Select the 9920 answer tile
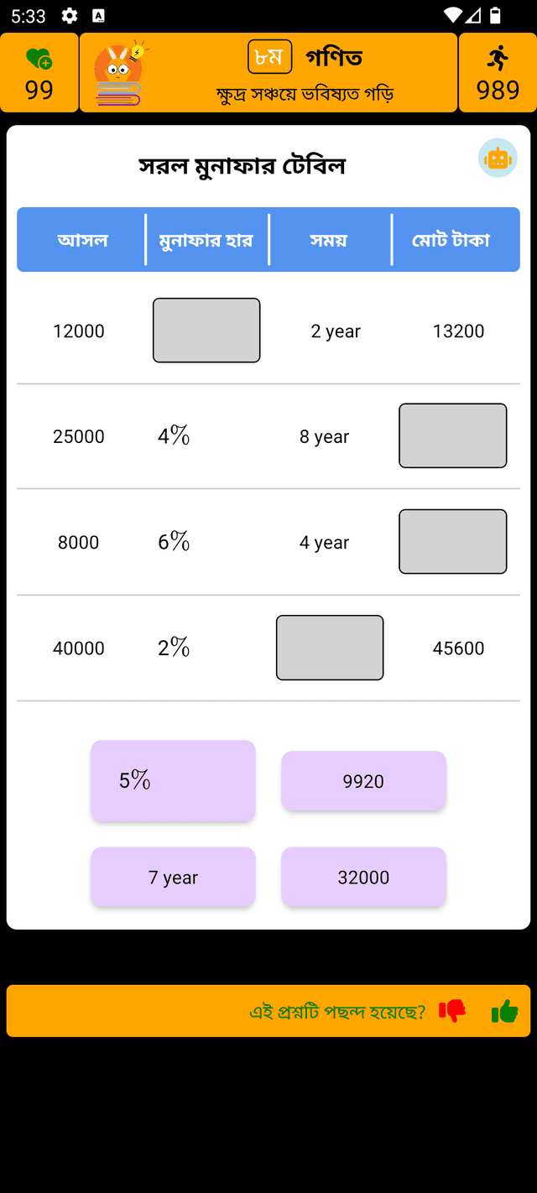537x1193 pixels. (x=363, y=781)
